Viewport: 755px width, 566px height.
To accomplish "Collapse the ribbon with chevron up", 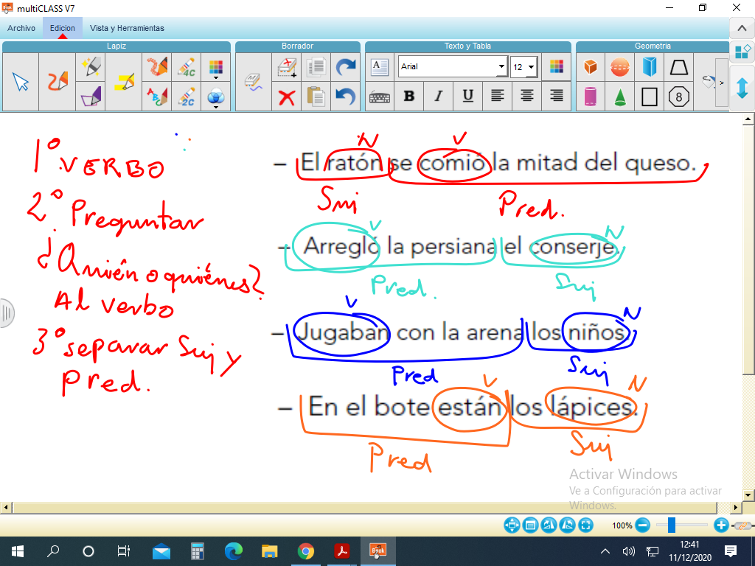I will (742, 29).
